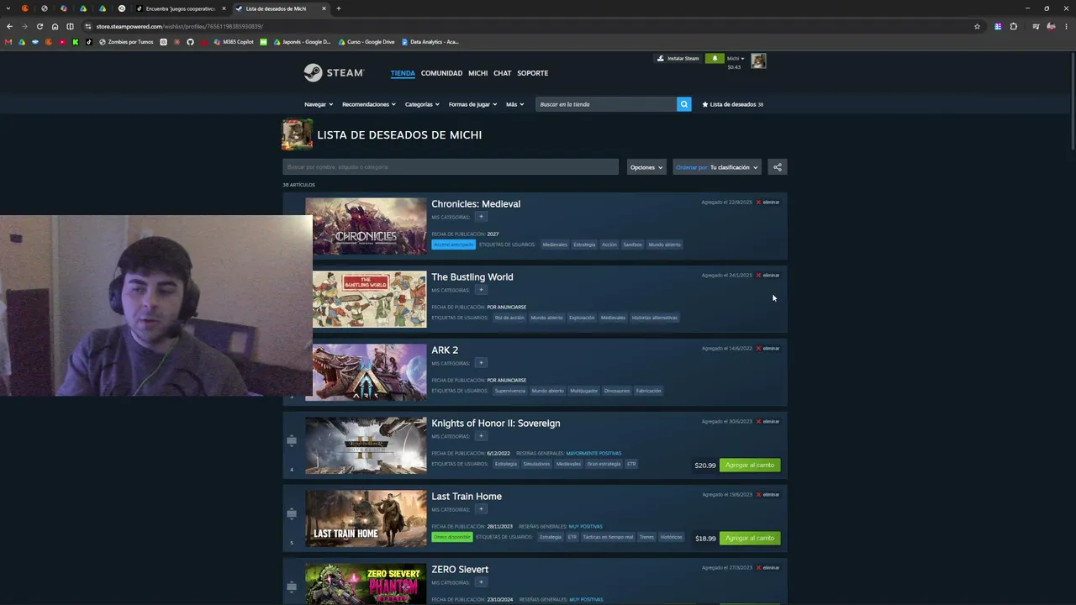Open the Gmail bookmark icon
Viewport: 1076px width, 605px height.
8,42
